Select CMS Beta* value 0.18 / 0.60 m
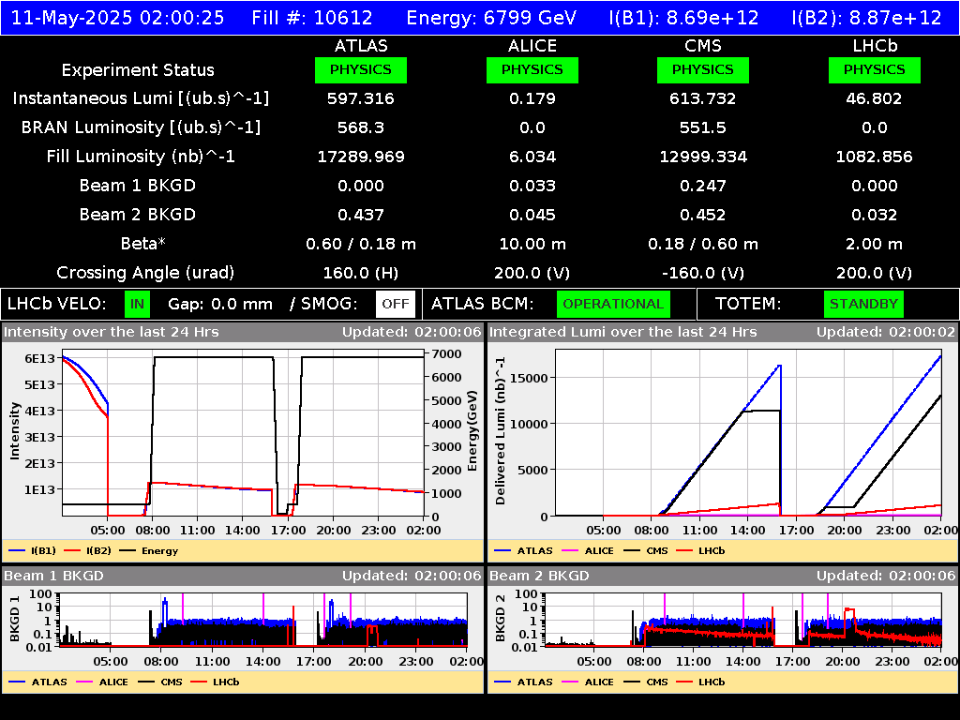The width and height of the screenshot is (960, 720). tap(703, 244)
